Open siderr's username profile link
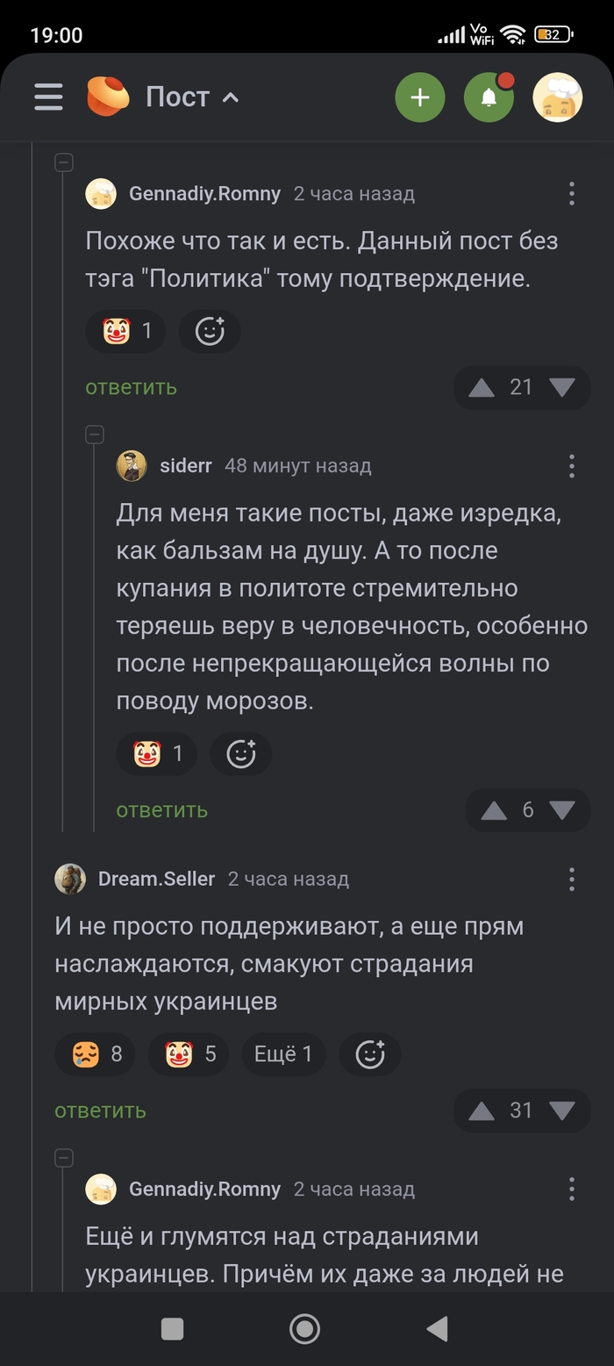The height and width of the screenshot is (1366, 614). (x=185, y=465)
